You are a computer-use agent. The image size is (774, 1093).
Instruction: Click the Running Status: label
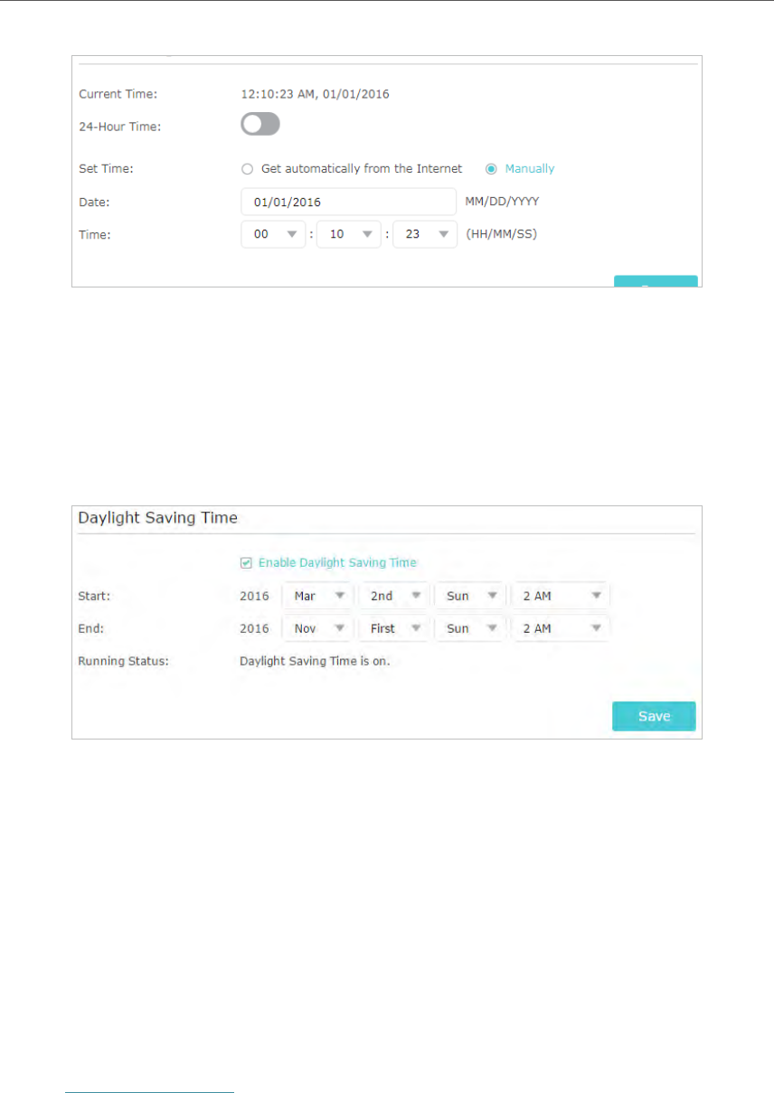(x=124, y=661)
